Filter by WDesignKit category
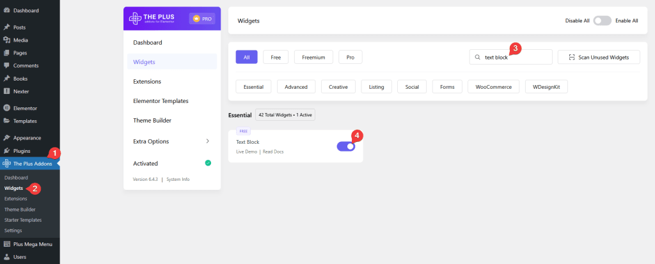Viewport: 655px width, 264px height. 546,87
